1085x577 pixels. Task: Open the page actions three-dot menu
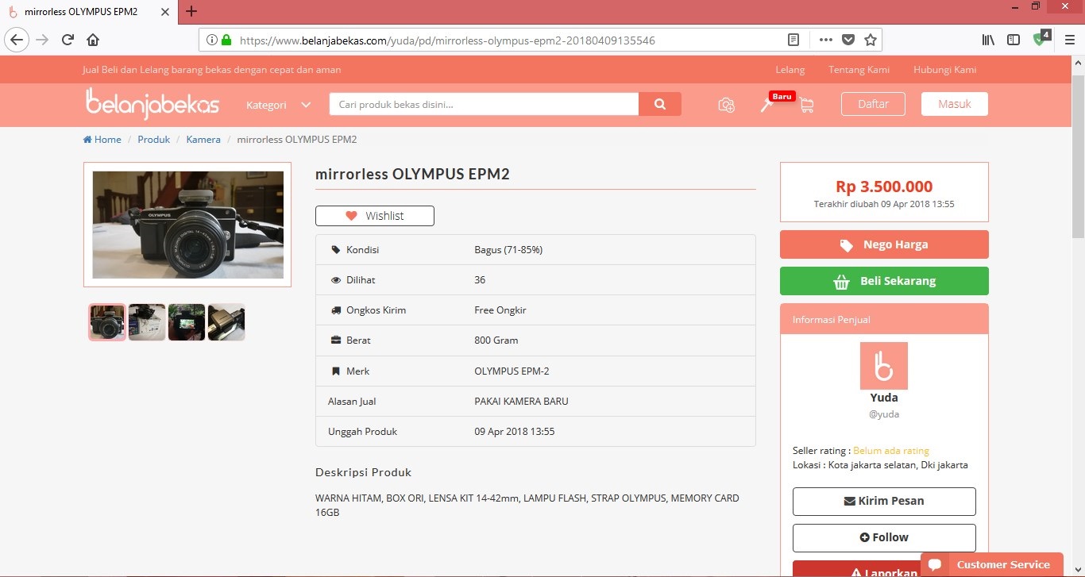click(825, 40)
